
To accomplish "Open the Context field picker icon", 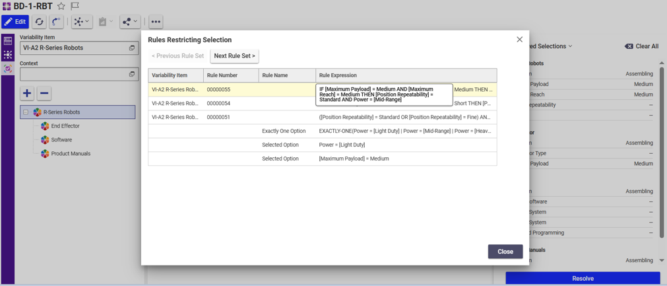I will coord(132,74).
